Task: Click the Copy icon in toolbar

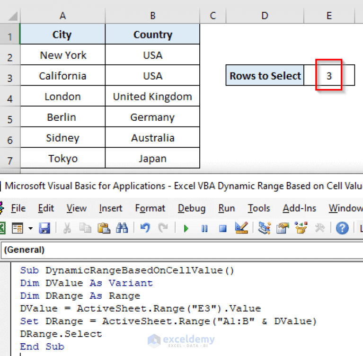Action: [85, 228]
